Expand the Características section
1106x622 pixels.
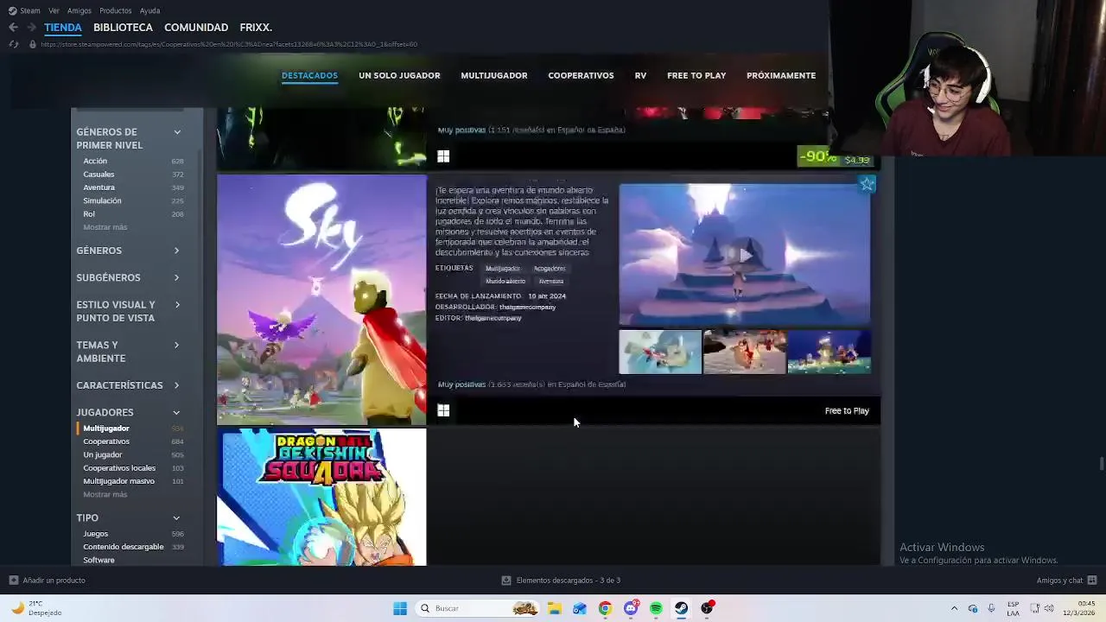(x=130, y=385)
